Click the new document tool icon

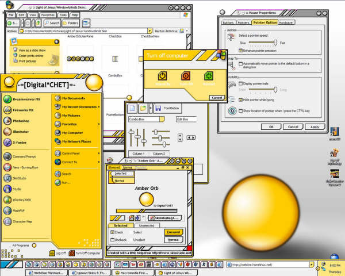pos(132,108)
